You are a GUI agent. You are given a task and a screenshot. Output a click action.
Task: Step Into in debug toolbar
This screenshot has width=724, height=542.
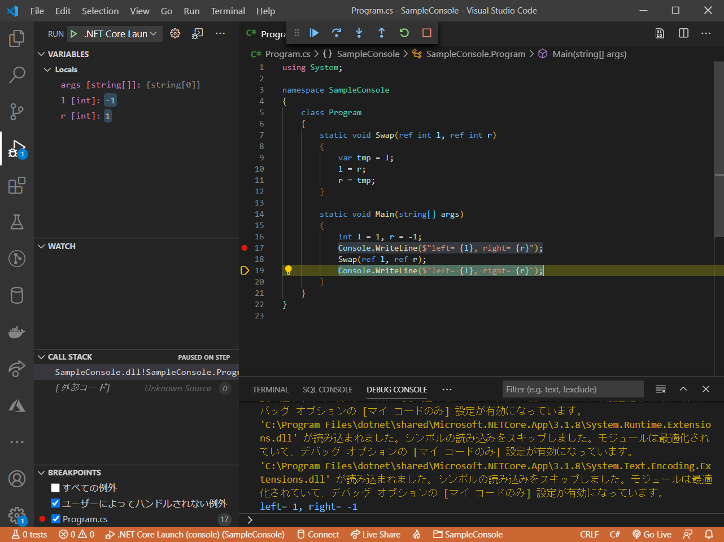coord(359,33)
